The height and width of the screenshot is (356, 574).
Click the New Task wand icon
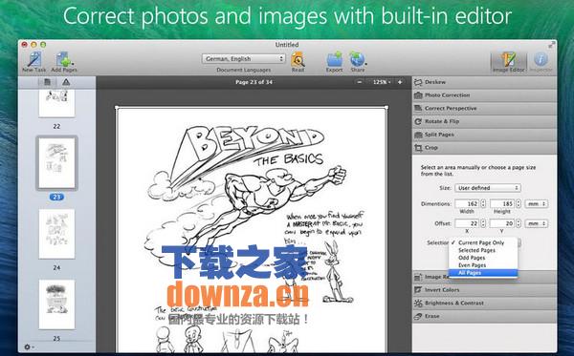pyautogui.click(x=34, y=59)
